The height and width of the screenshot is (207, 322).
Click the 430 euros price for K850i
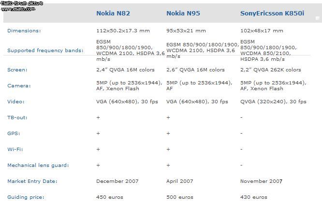point(254,197)
